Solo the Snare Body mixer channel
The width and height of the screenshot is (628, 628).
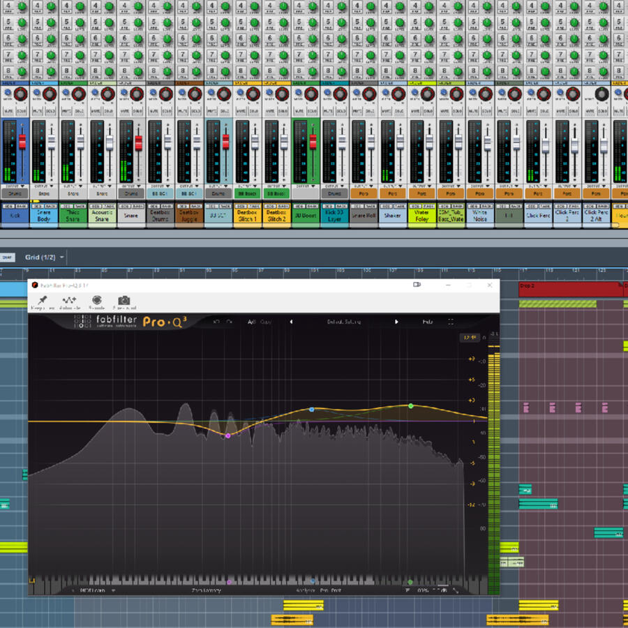50,111
